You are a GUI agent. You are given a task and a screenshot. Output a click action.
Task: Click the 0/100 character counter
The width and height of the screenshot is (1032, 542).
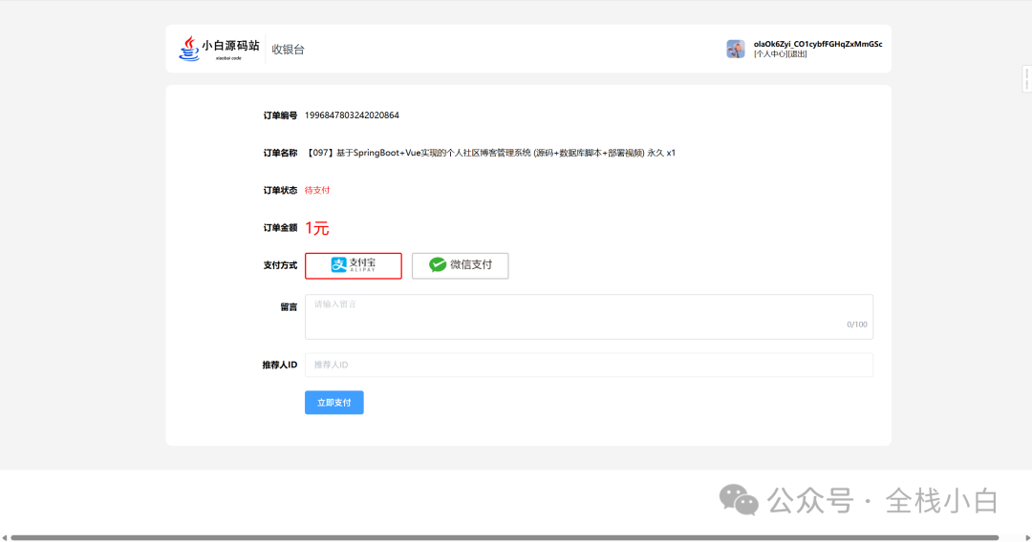point(856,324)
